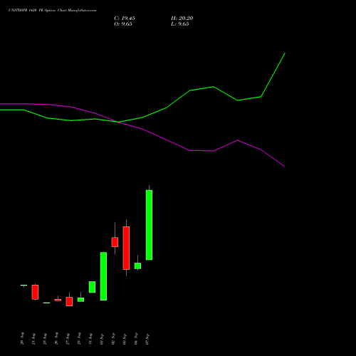This screenshot has height=356, width=356.
Task: Click the 31 Aug date axis label
Action: (90, 339)
